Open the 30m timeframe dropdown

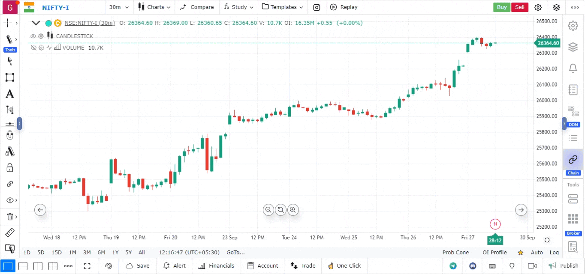pyautogui.click(x=118, y=7)
